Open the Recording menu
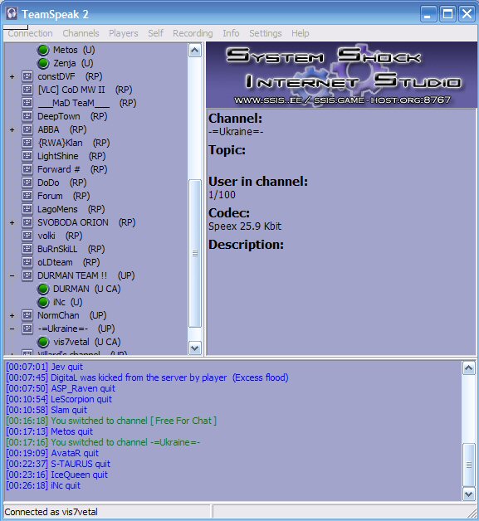The height and width of the screenshot is (521, 479). (193, 33)
